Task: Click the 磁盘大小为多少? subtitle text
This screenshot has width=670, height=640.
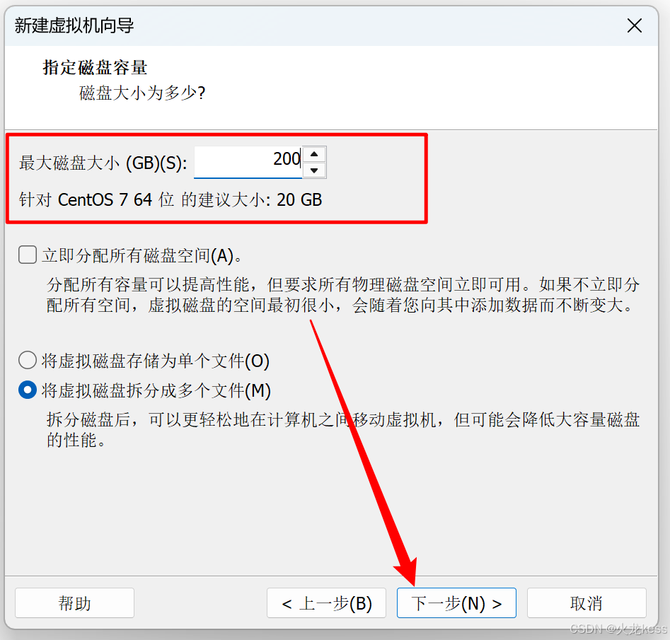Action: coord(142,93)
